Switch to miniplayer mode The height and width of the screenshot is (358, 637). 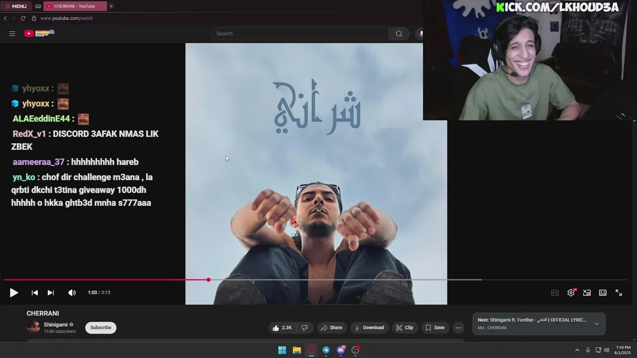point(587,293)
